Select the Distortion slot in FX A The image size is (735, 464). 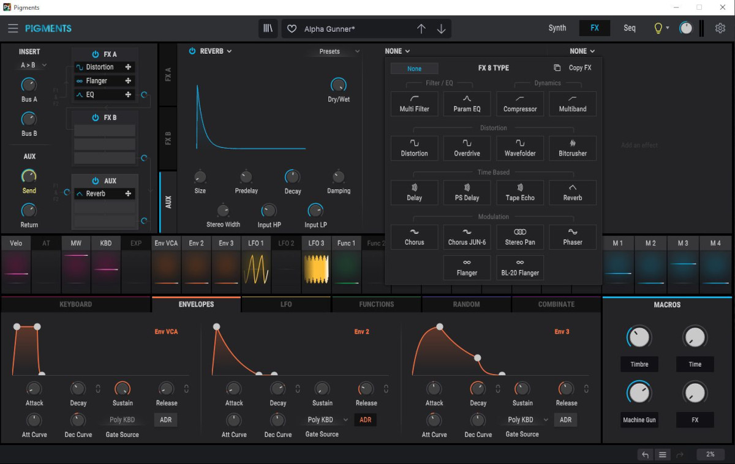pyautogui.click(x=105, y=67)
